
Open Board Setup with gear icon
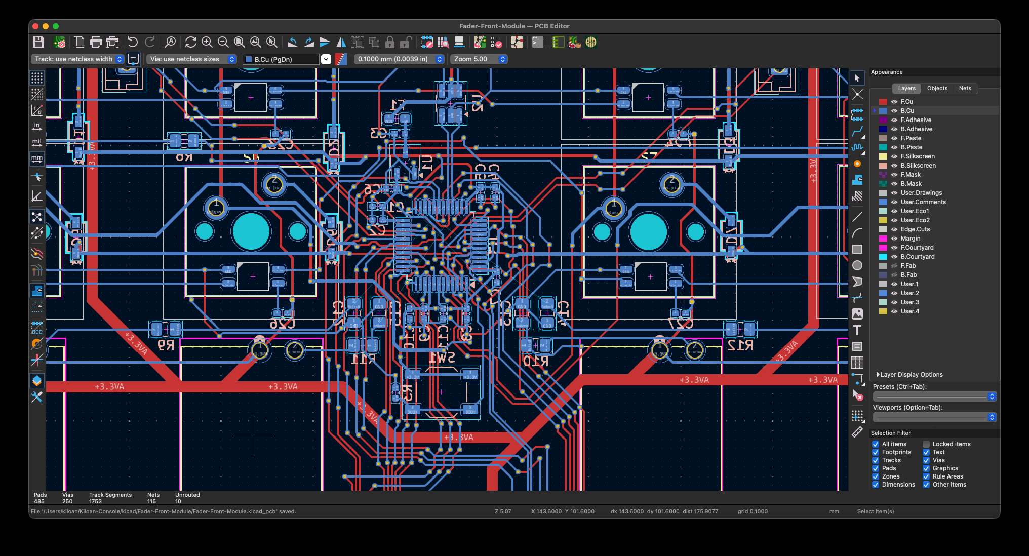(60, 42)
